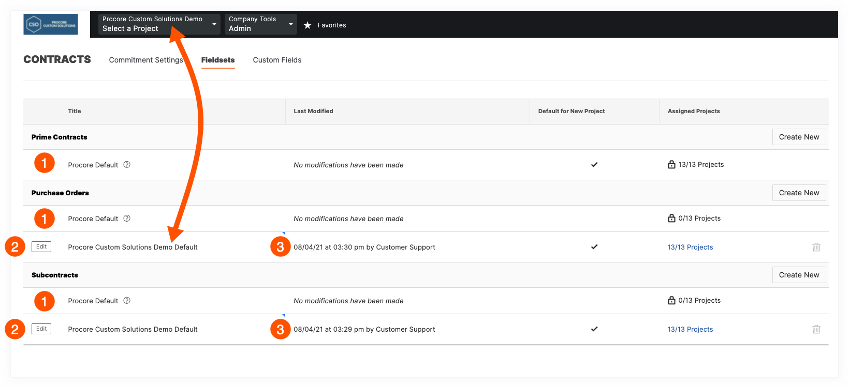The width and height of the screenshot is (849, 388).
Task: Delete Subcontracts custom fieldset with trash icon
Action: (x=816, y=329)
